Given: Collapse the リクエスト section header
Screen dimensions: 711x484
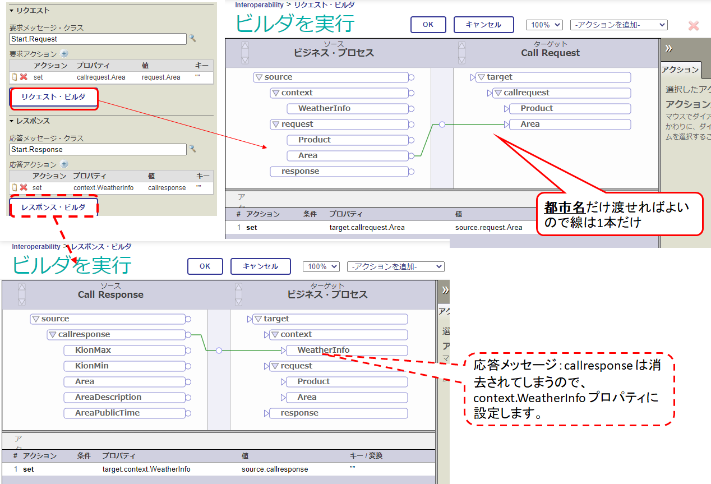Looking at the screenshot, I should click(12, 11).
